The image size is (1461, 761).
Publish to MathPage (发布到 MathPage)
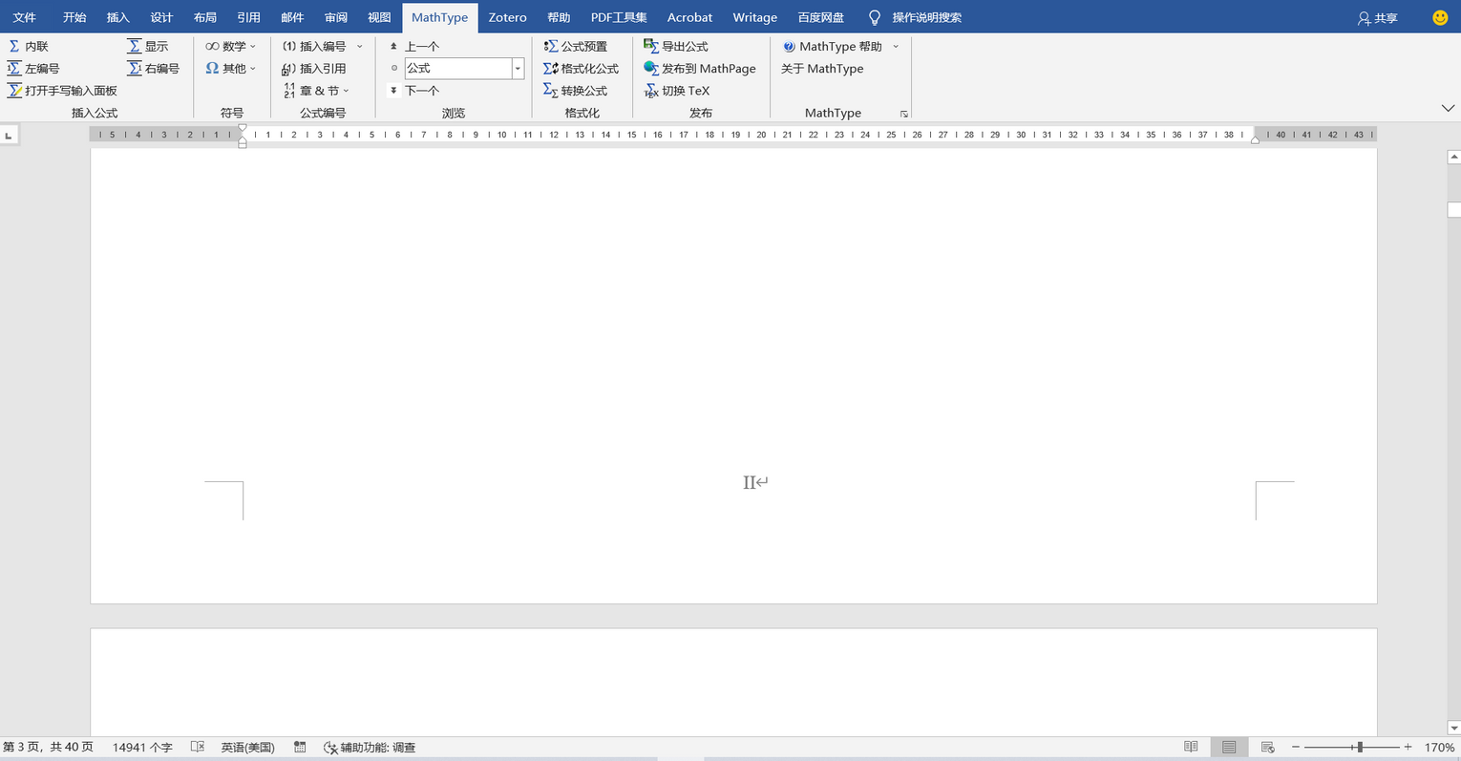(700, 69)
